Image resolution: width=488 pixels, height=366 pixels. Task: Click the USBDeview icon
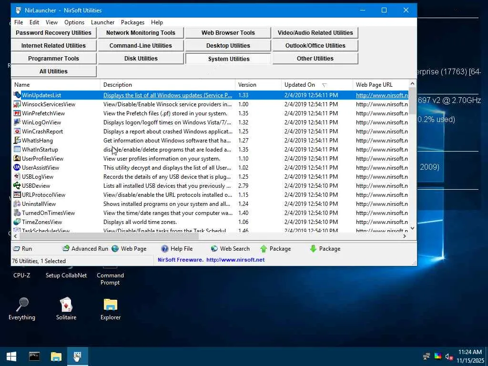(x=17, y=185)
